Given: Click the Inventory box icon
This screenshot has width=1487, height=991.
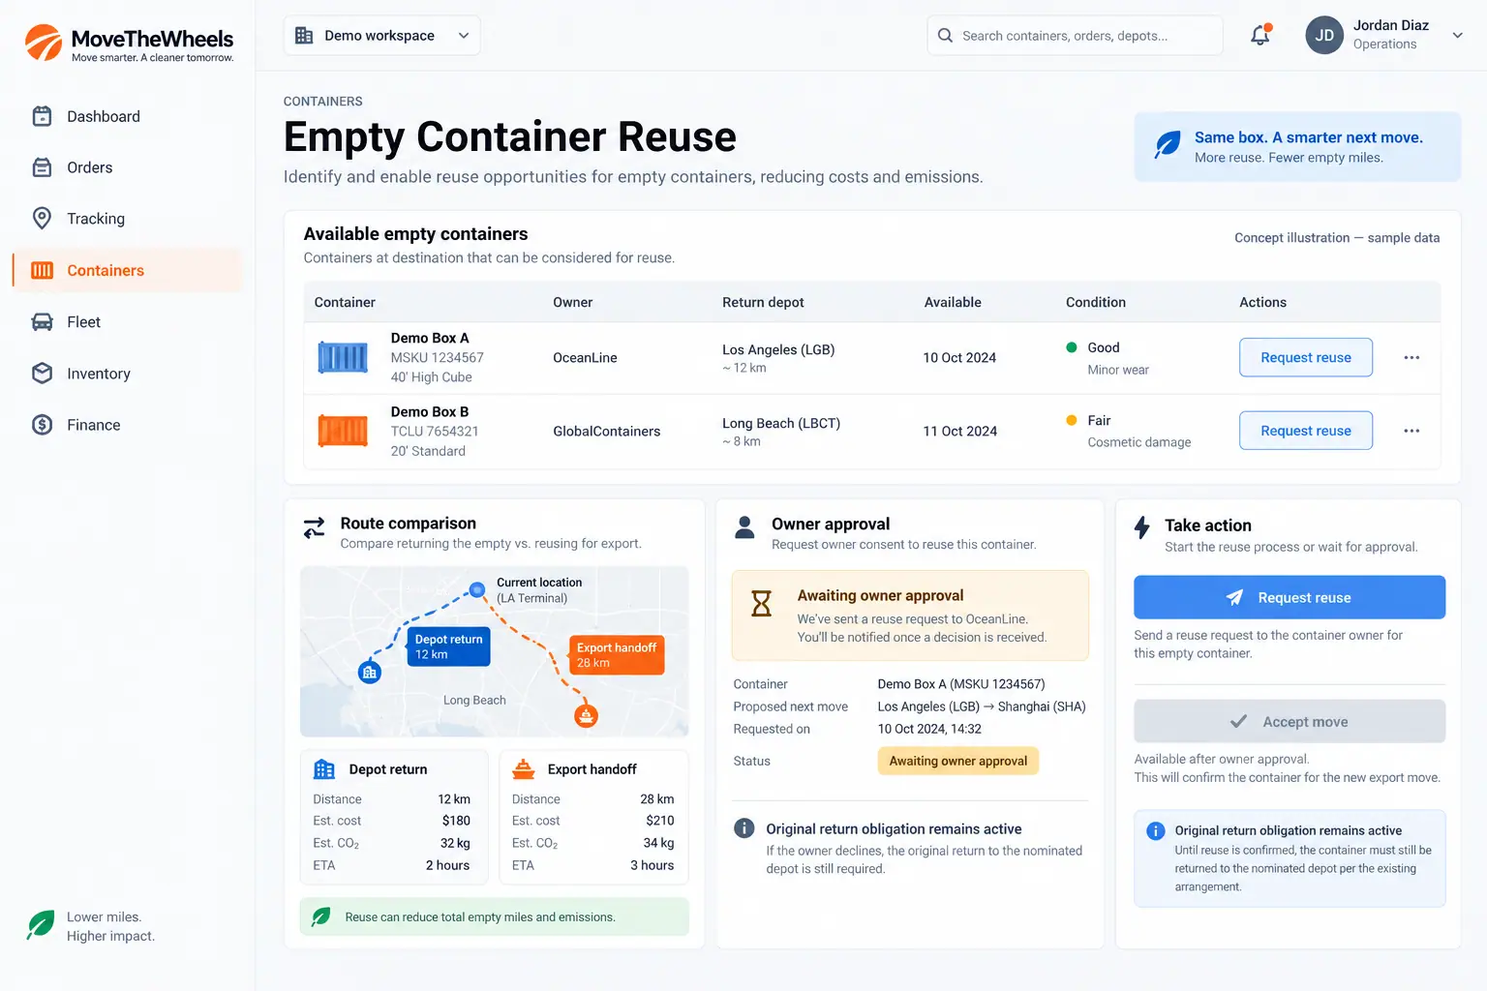Looking at the screenshot, I should tap(42, 374).
